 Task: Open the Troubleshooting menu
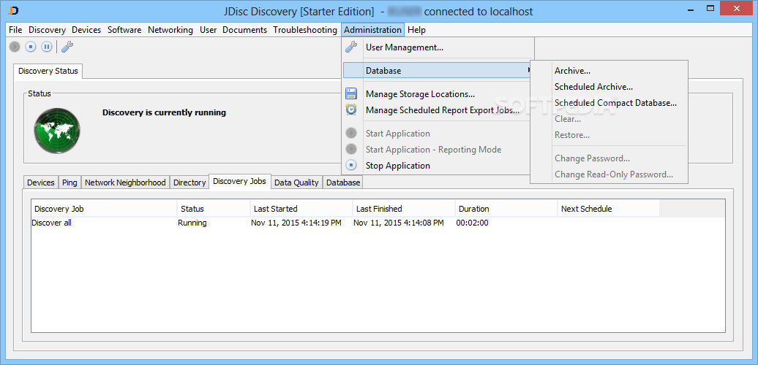coord(305,30)
